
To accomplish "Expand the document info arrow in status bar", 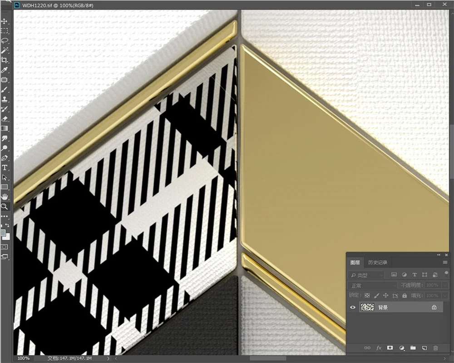I will click(x=108, y=358).
